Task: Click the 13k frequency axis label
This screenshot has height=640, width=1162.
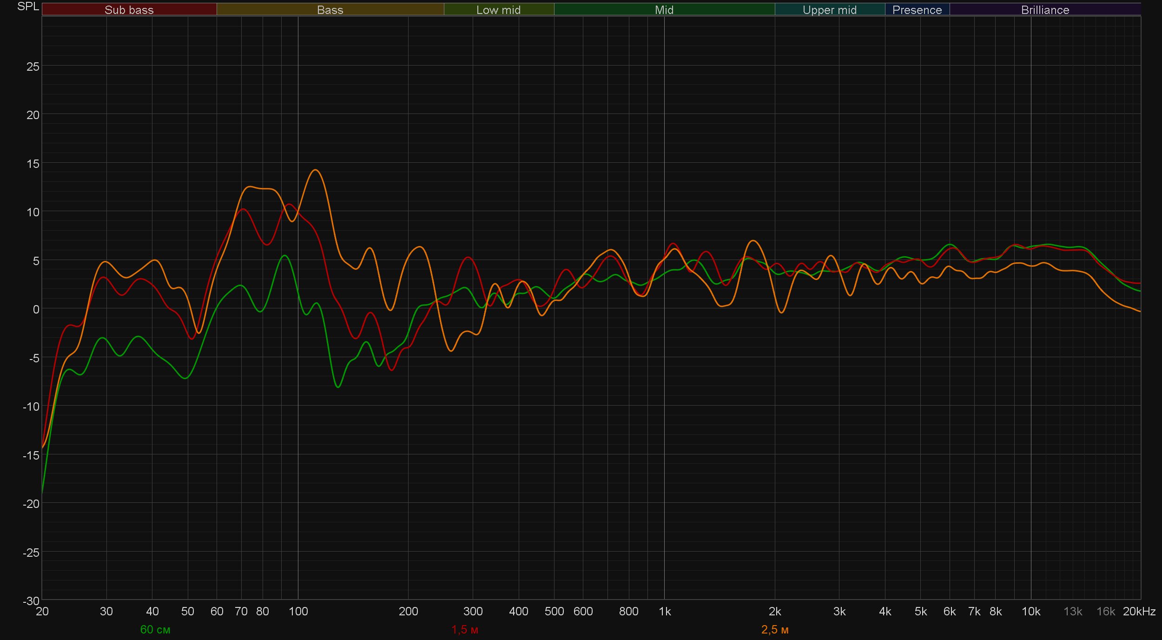Action: [x=1073, y=612]
